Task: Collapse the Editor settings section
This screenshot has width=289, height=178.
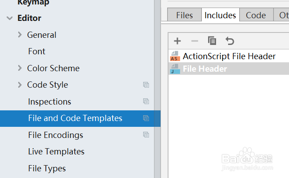Action: (10, 18)
